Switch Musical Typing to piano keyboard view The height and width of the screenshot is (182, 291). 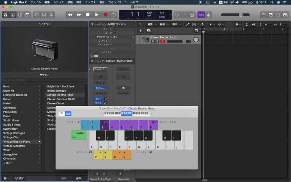pos(62,114)
